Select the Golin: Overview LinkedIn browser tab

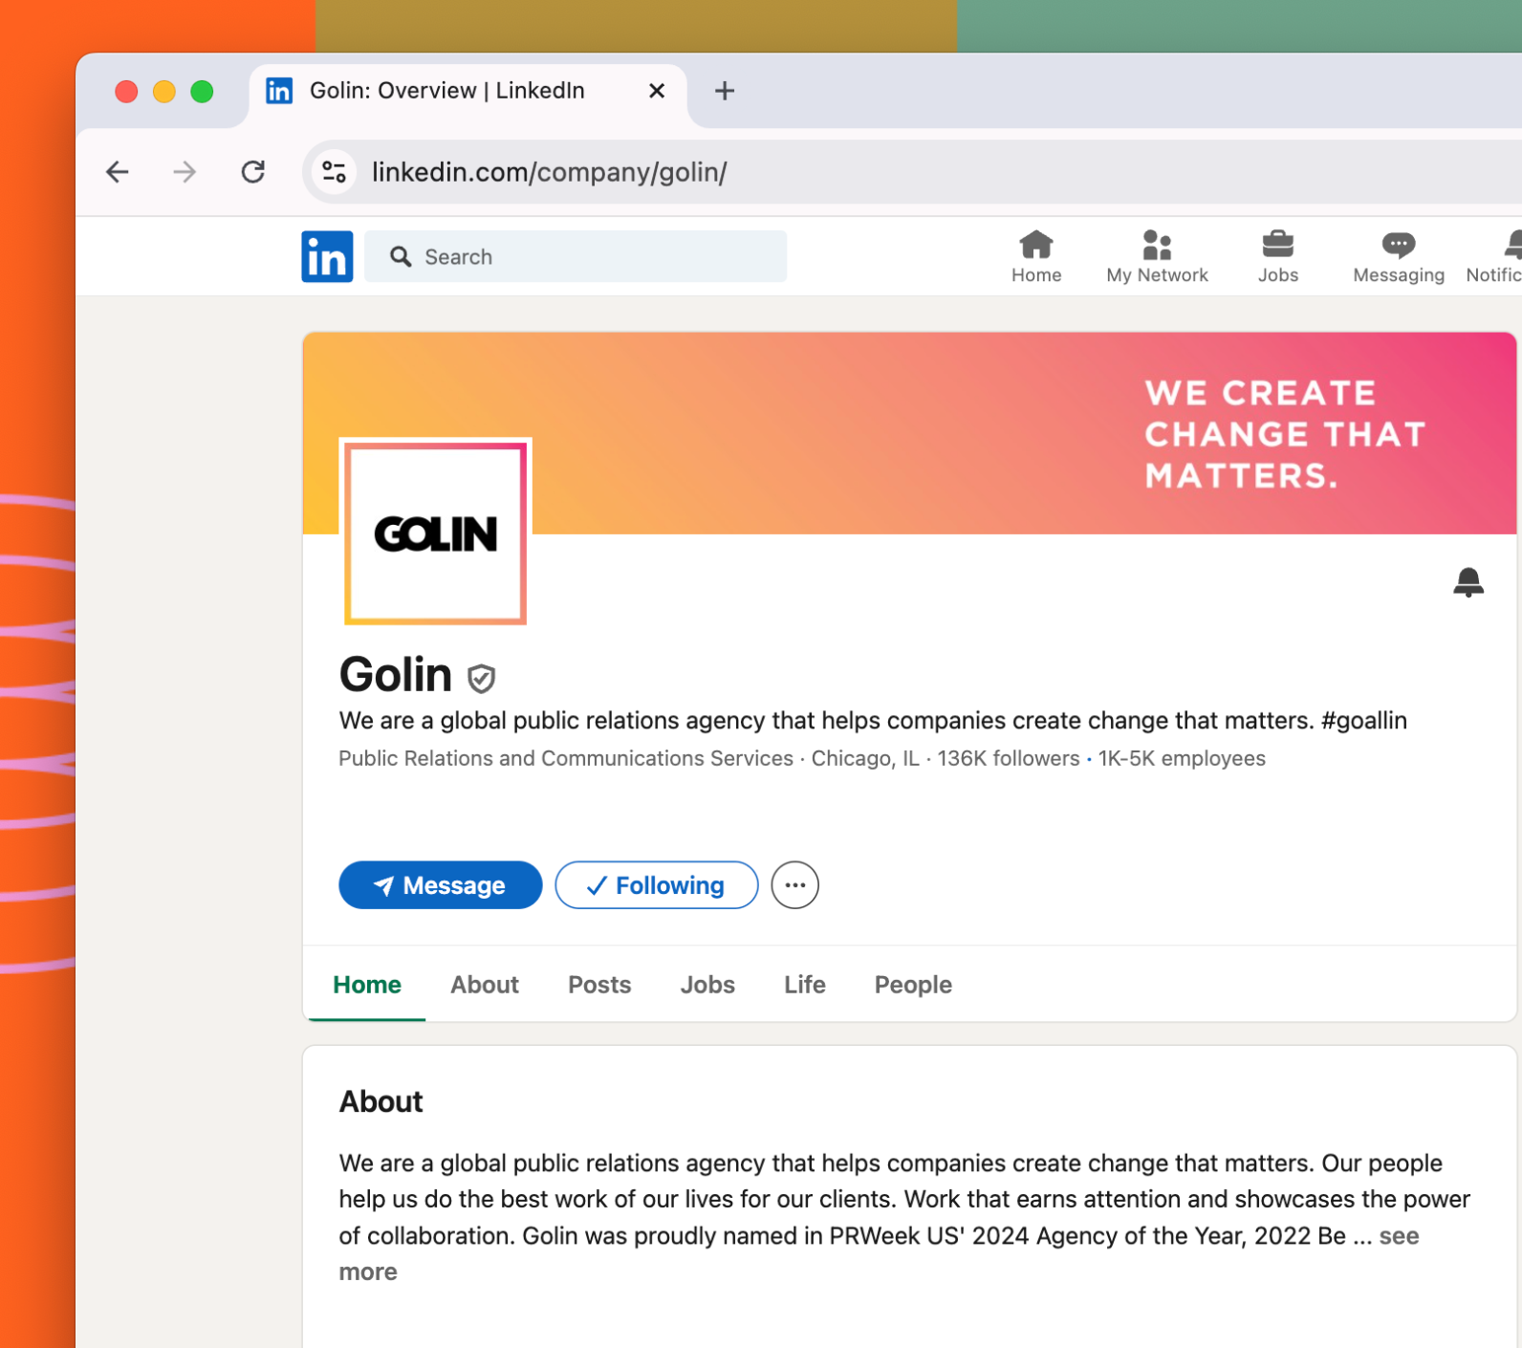(467, 94)
